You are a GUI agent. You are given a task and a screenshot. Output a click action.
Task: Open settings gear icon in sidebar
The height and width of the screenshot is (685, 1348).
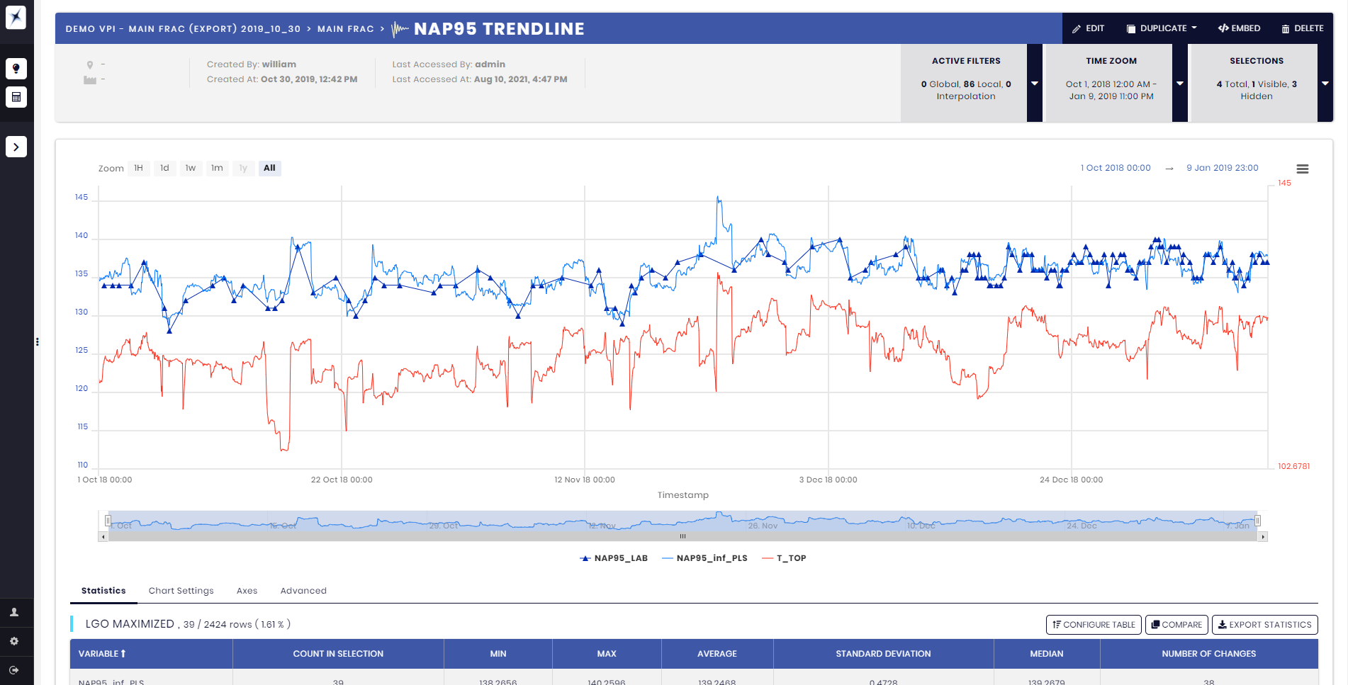click(x=14, y=641)
